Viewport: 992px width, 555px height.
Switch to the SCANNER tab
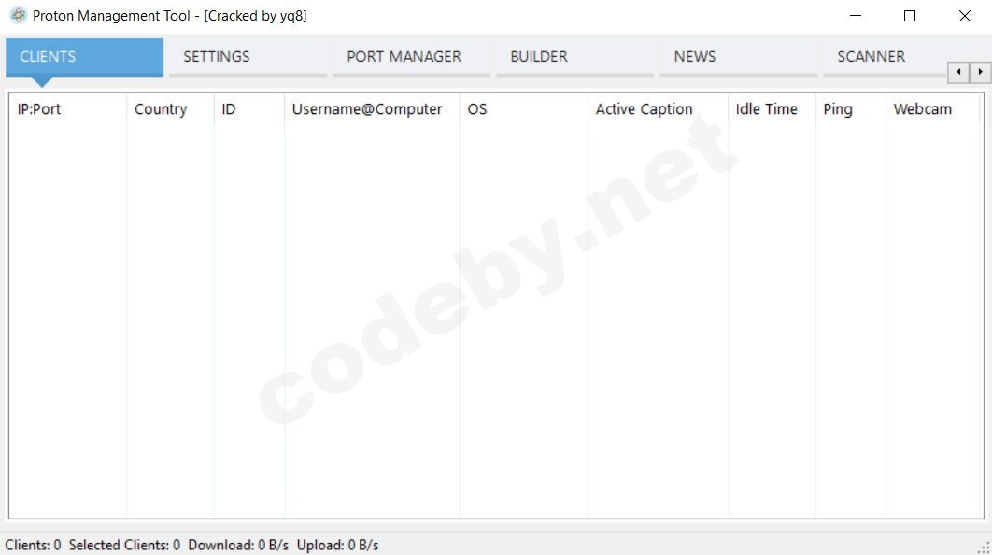point(872,56)
